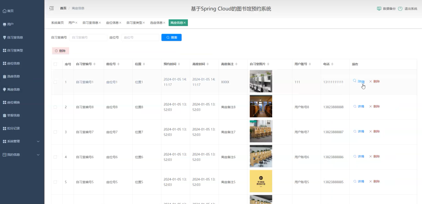Open 座位信息 via its sidebar icon

point(4,64)
